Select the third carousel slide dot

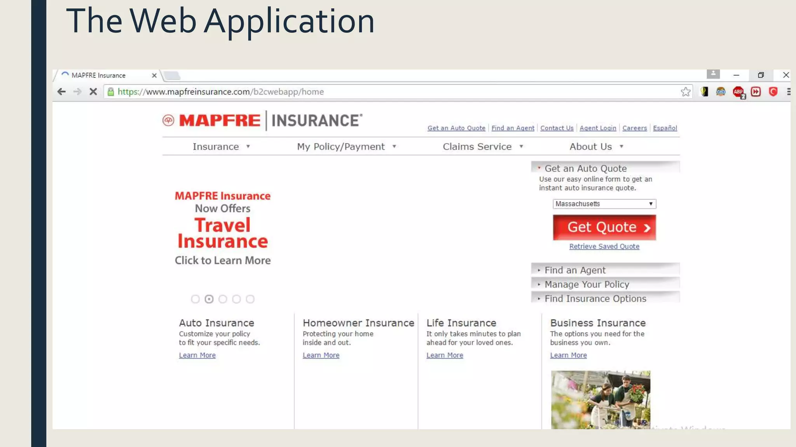(223, 299)
